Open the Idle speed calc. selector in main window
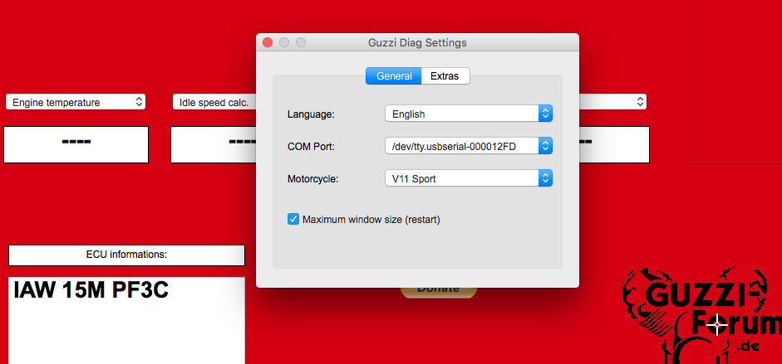The height and width of the screenshot is (364, 782). coord(214,103)
